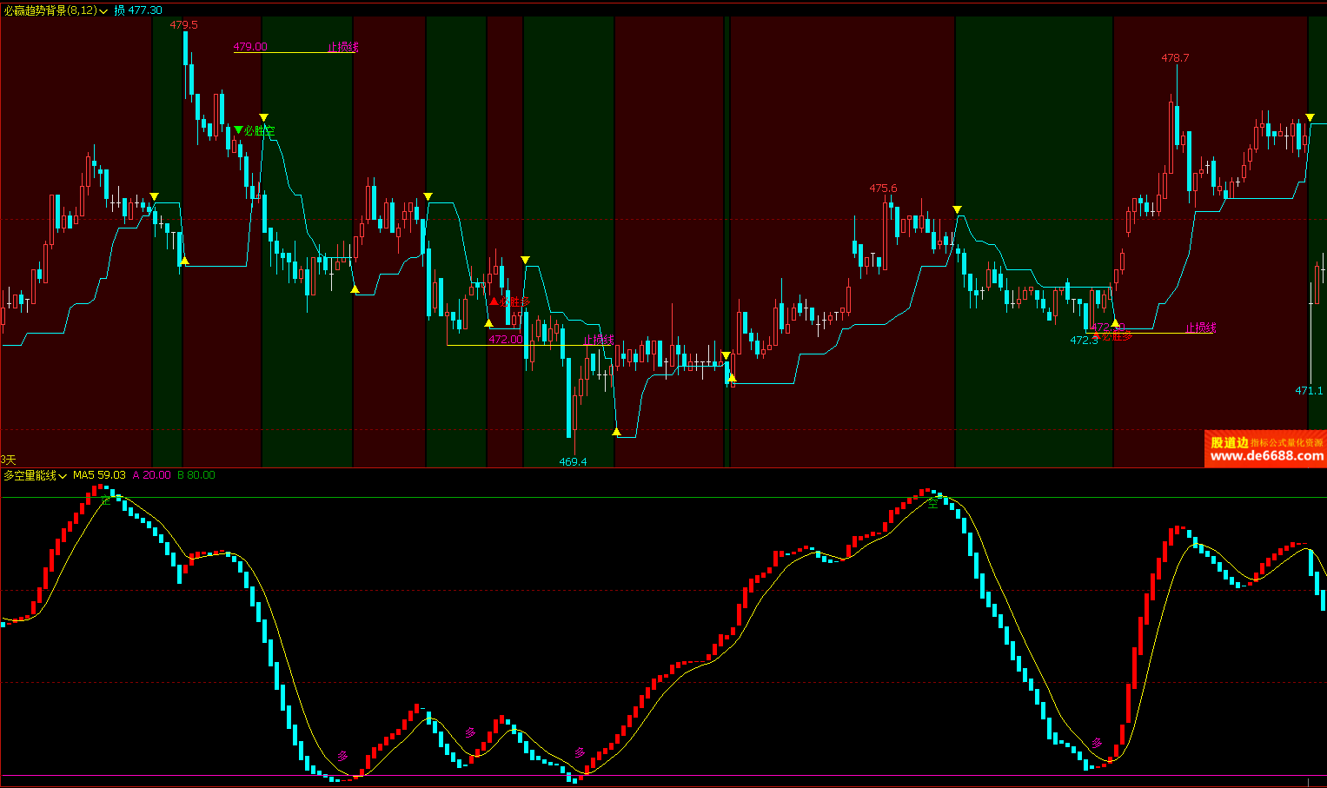Click the 损 477.30 value readout

click(138, 10)
